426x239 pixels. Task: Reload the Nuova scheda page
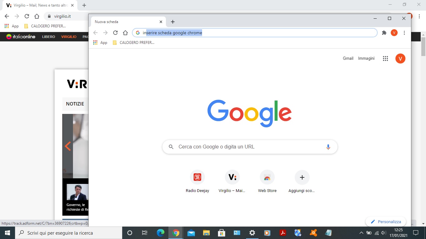(115, 33)
